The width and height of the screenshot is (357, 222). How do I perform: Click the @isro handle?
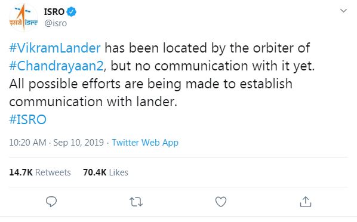point(56,23)
